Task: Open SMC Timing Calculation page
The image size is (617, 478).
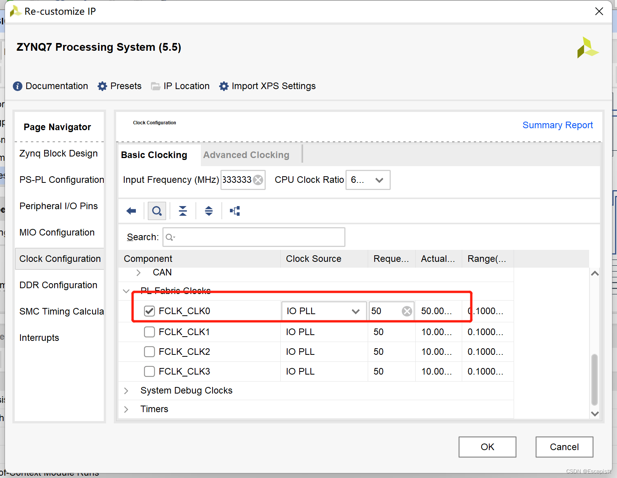Action: pyautogui.click(x=62, y=311)
